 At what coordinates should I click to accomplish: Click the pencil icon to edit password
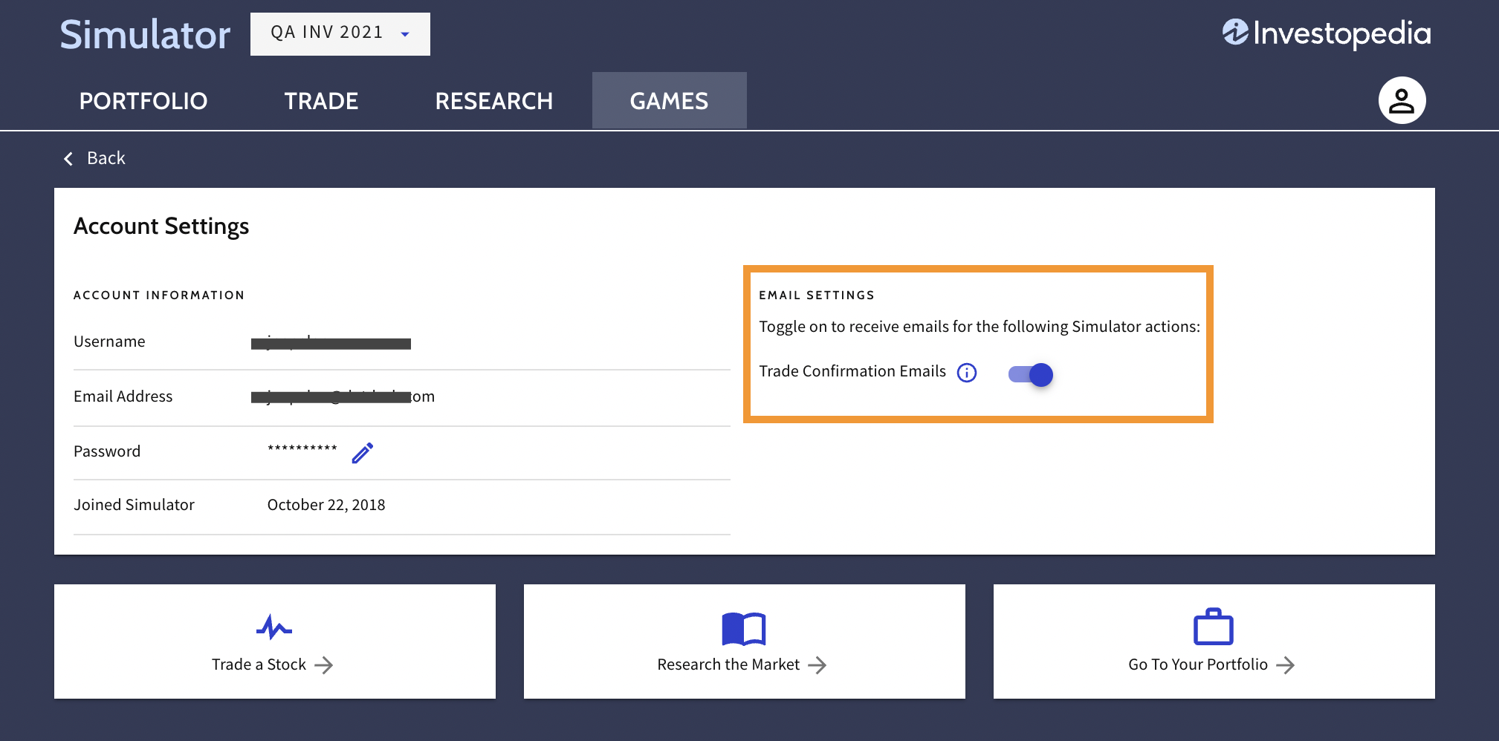tap(363, 453)
